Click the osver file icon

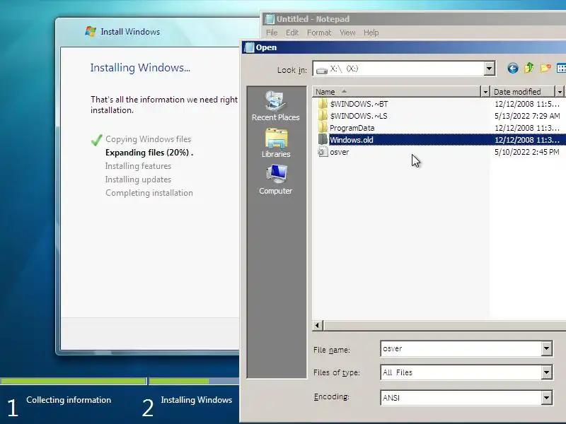point(323,152)
